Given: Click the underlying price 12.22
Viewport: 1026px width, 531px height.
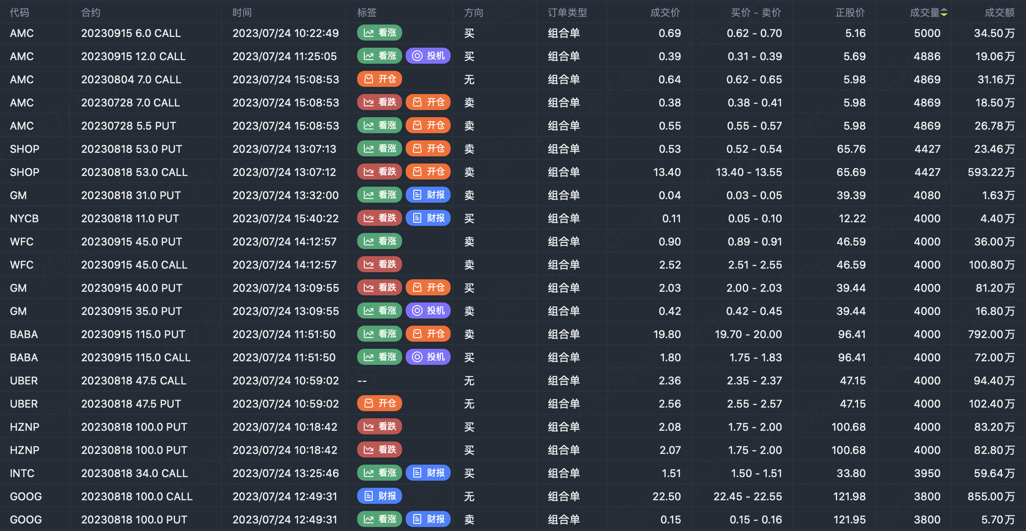Looking at the screenshot, I should (852, 218).
